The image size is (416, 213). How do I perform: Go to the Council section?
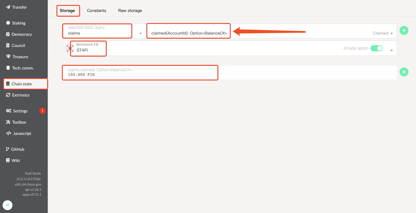coord(18,46)
